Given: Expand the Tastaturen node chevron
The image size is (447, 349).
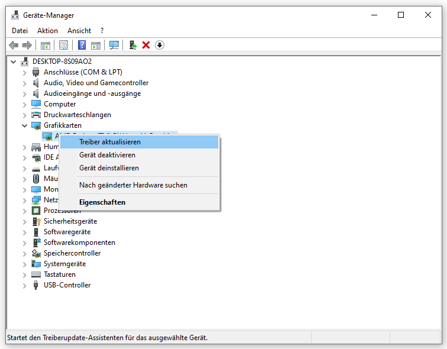Looking at the screenshot, I should (x=24, y=275).
